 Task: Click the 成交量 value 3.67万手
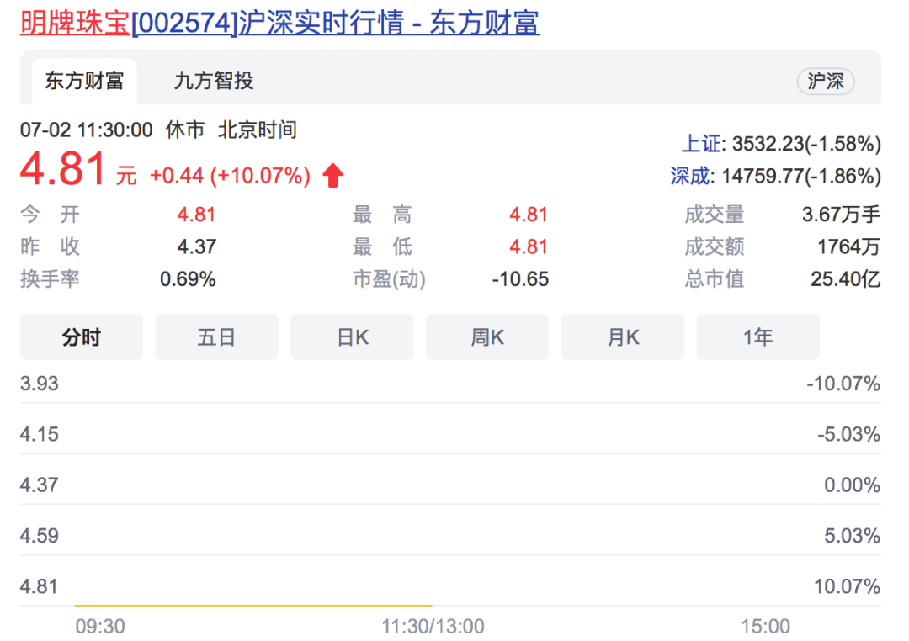tap(841, 215)
